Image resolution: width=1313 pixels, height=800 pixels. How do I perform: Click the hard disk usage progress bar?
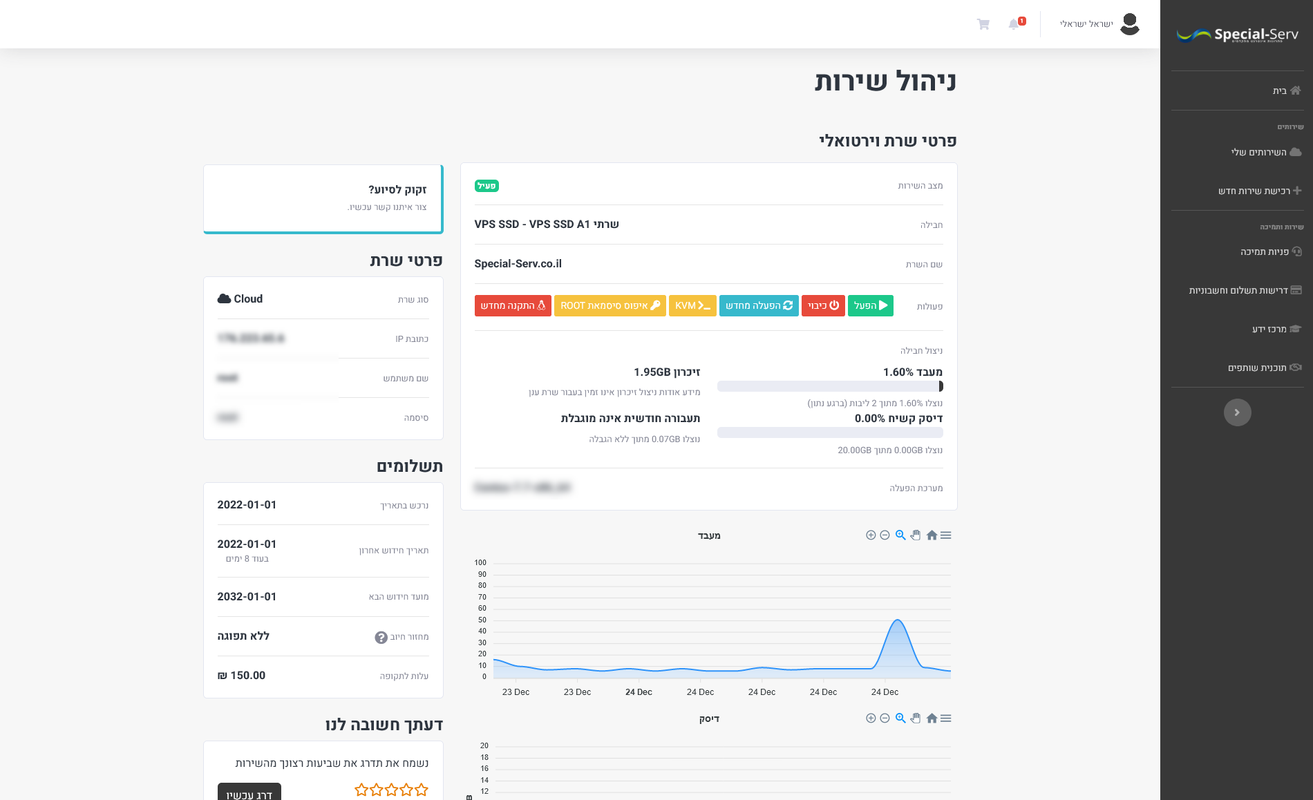click(830, 432)
